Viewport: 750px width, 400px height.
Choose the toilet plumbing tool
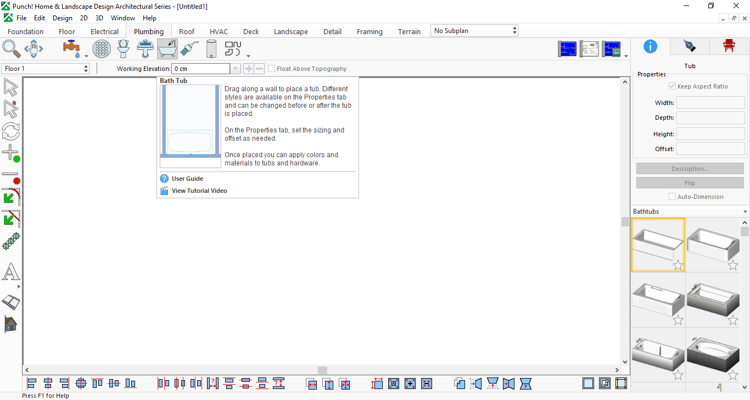pyautogui.click(x=124, y=48)
